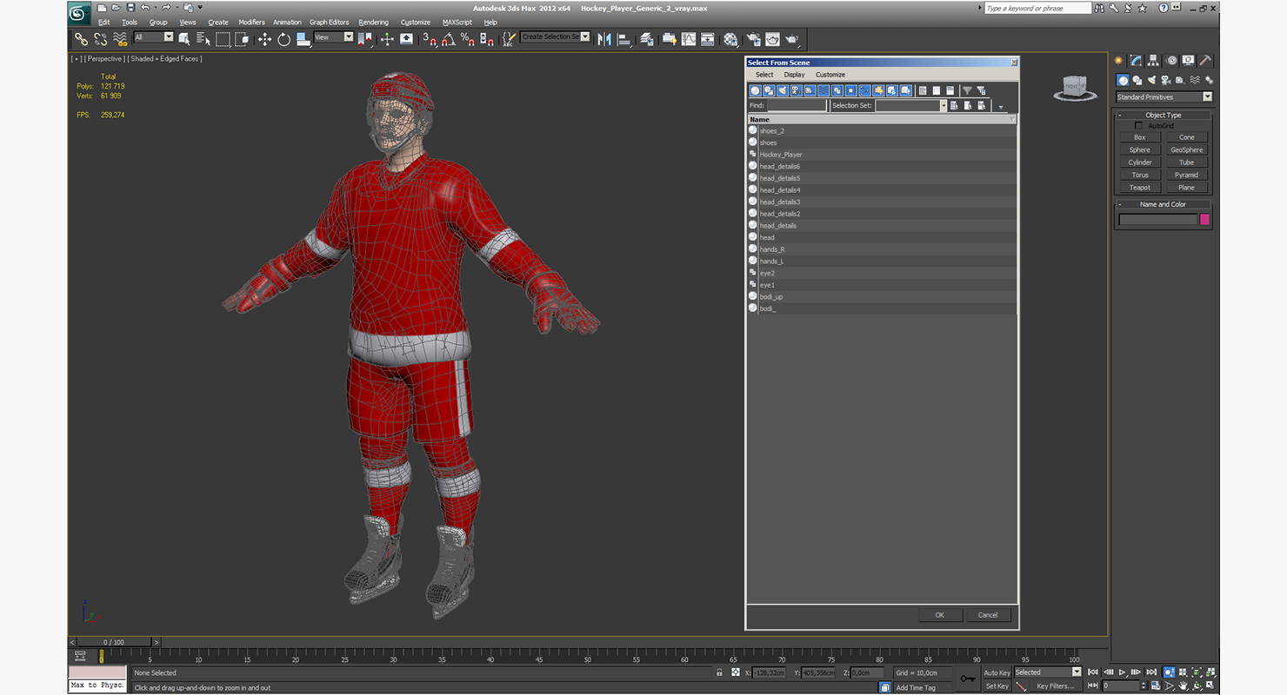Image resolution: width=1287 pixels, height=695 pixels.
Task: Click the ViewCube in the viewport
Action: 1075,87
